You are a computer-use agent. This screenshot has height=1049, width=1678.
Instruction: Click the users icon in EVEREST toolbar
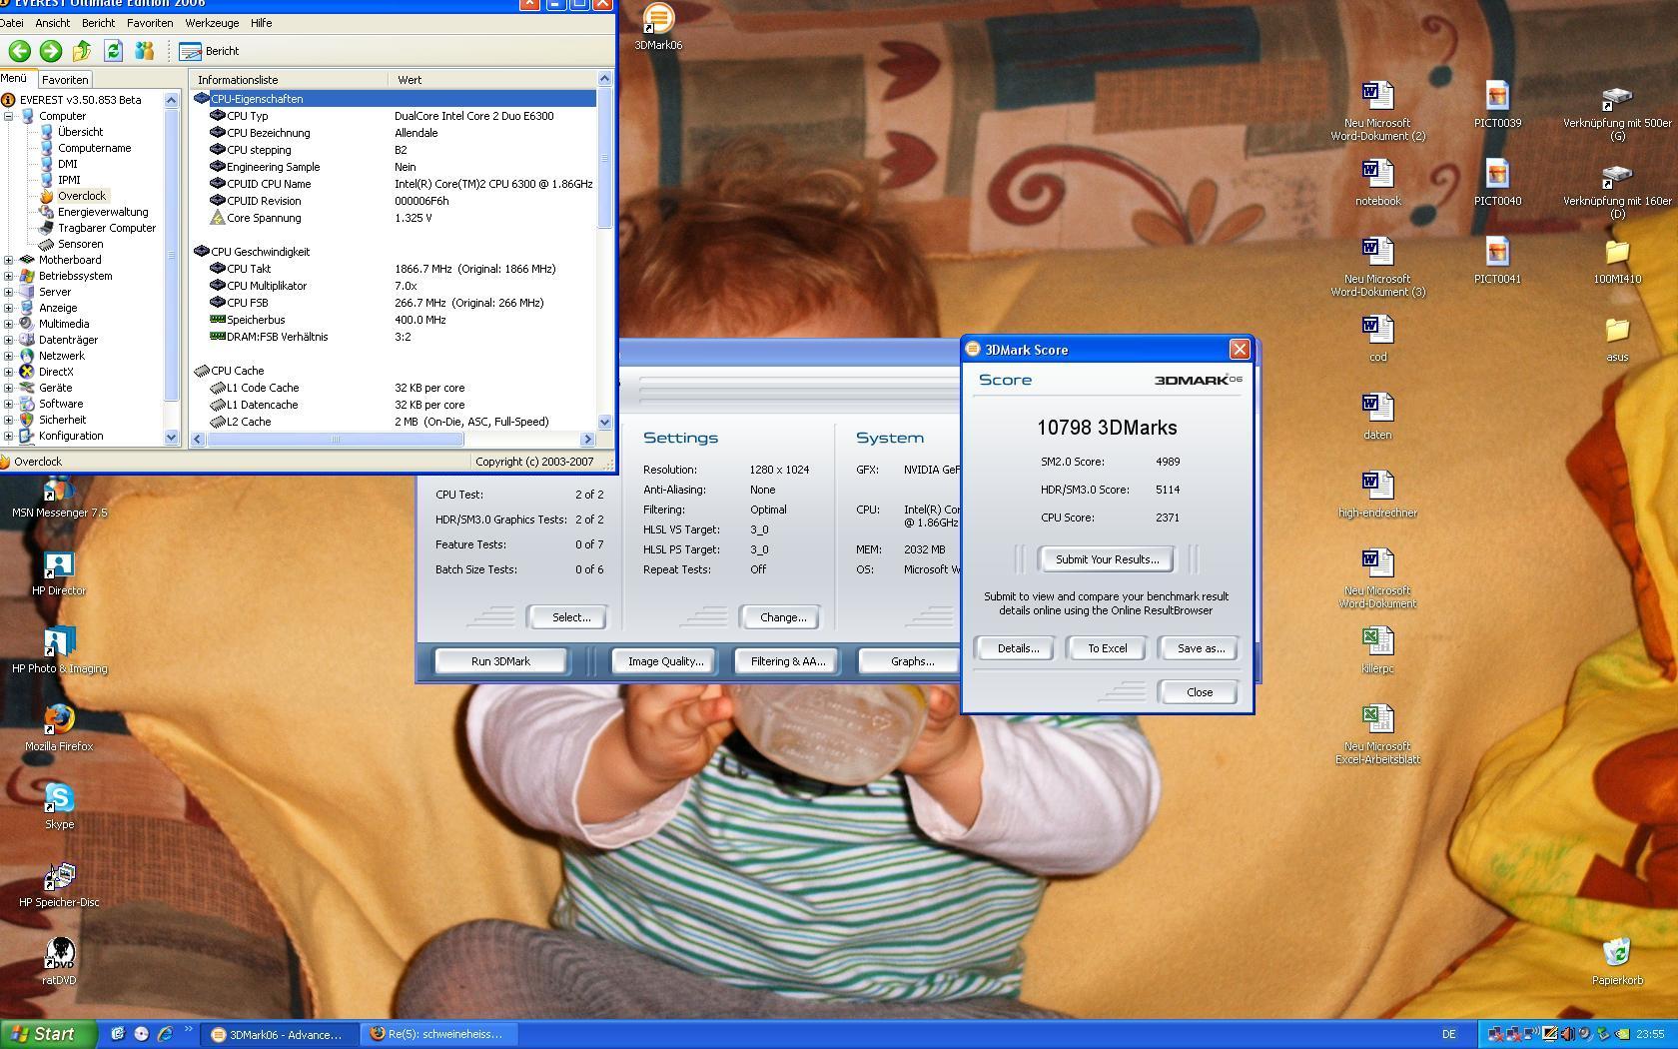[x=145, y=50]
